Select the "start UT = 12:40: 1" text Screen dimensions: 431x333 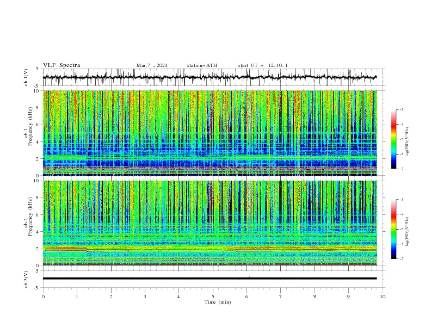pos(263,65)
